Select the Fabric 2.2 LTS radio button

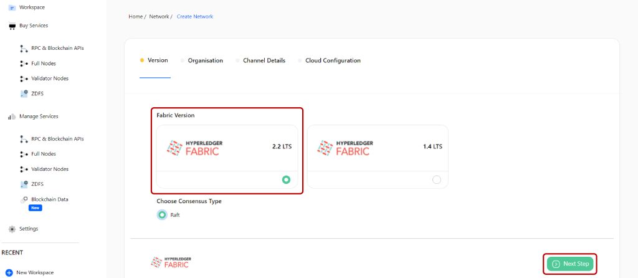[x=286, y=180]
